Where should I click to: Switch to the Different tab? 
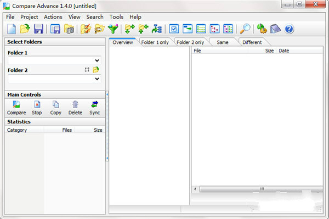pos(252,42)
